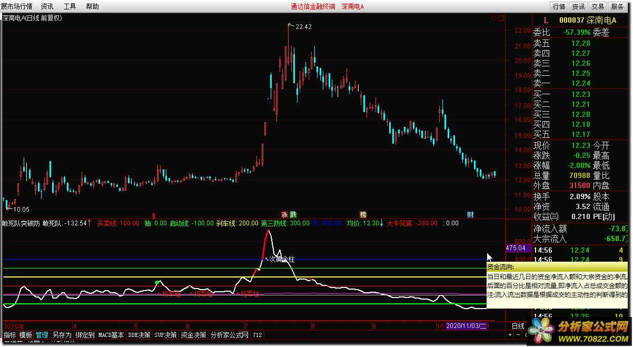Click the 服务 button at top right
Image resolution: width=633 pixels, height=347 pixels.
point(617,6)
